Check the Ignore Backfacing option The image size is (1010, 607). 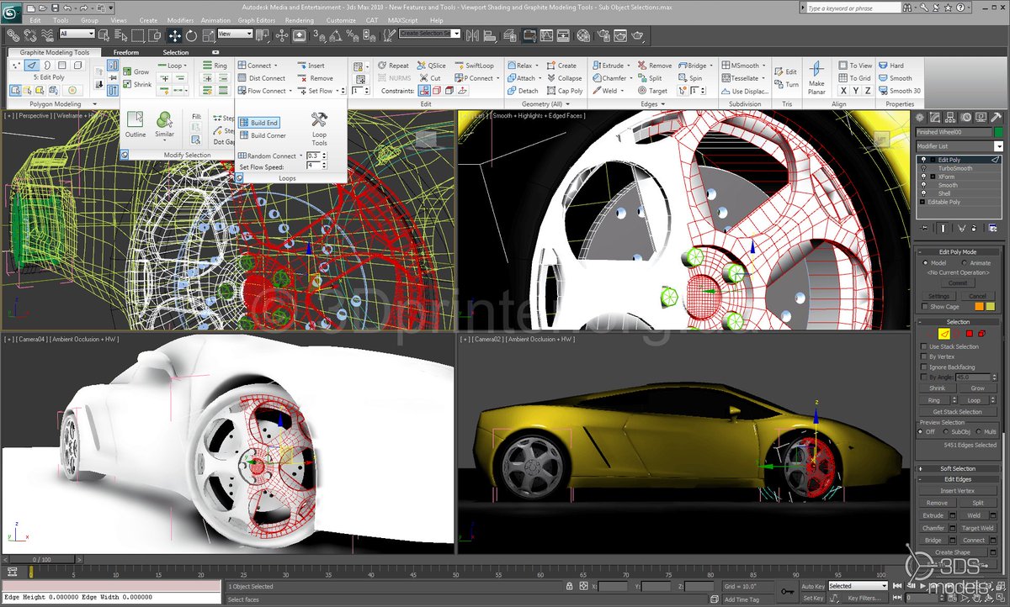924,367
